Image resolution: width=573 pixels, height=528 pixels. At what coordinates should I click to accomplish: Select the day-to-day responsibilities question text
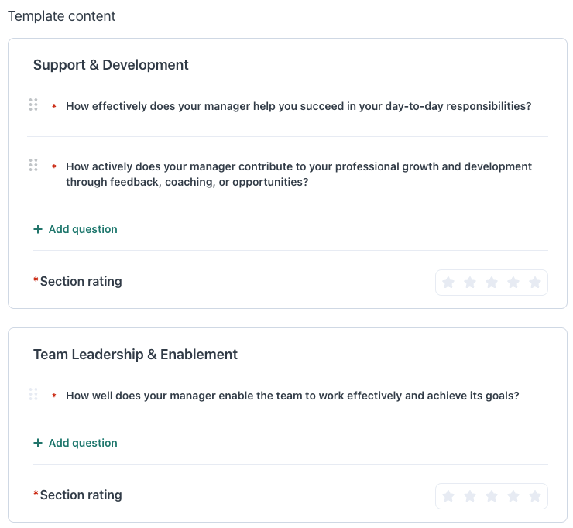[298, 106]
